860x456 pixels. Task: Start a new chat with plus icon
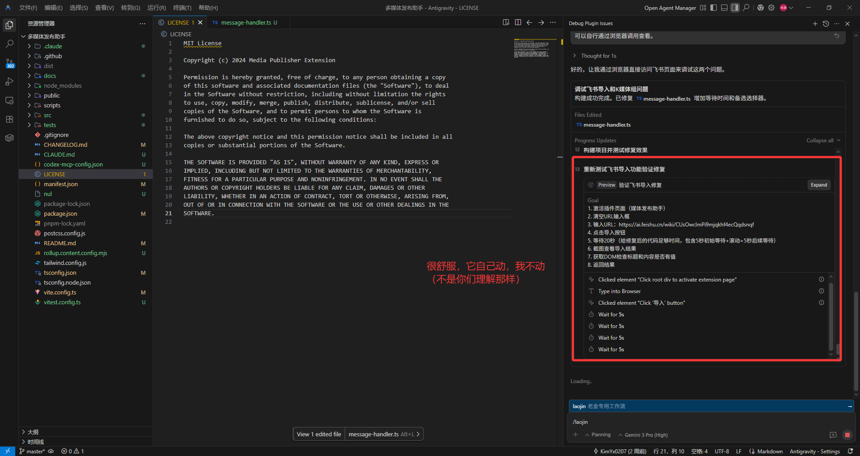point(815,24)
